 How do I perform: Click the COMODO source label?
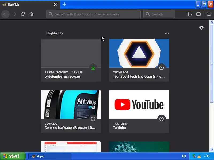(51, 123)
